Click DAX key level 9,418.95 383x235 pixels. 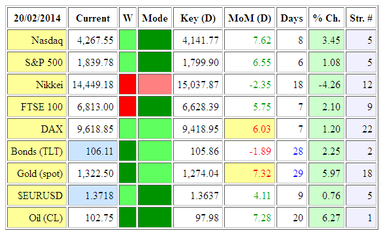(x=198, y=129)
